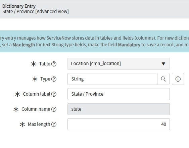Screen dimensions: 189x148
Task: Click the blue information banner message
Action: (x=95, y=41)
